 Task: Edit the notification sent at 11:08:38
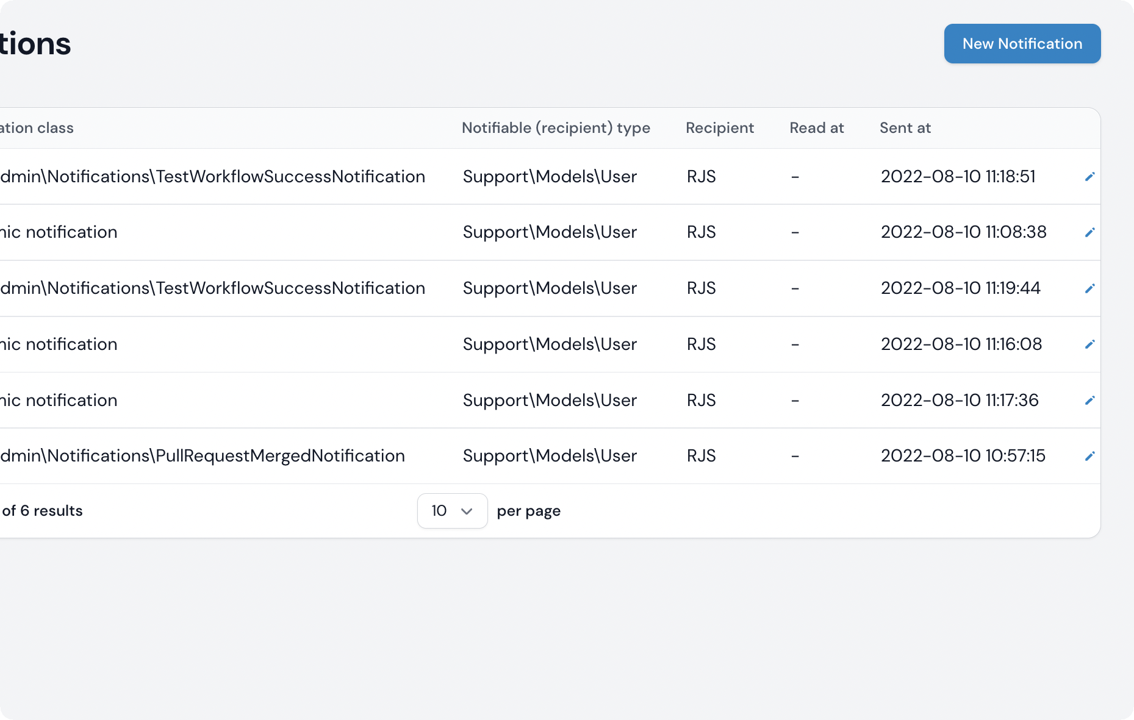point(1090,232)
